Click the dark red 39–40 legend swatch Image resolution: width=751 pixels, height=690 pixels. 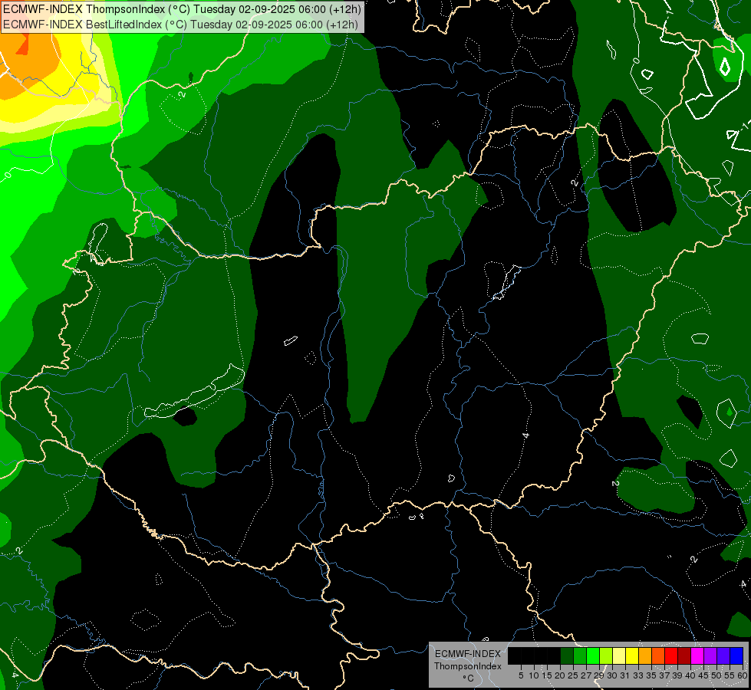684,655
